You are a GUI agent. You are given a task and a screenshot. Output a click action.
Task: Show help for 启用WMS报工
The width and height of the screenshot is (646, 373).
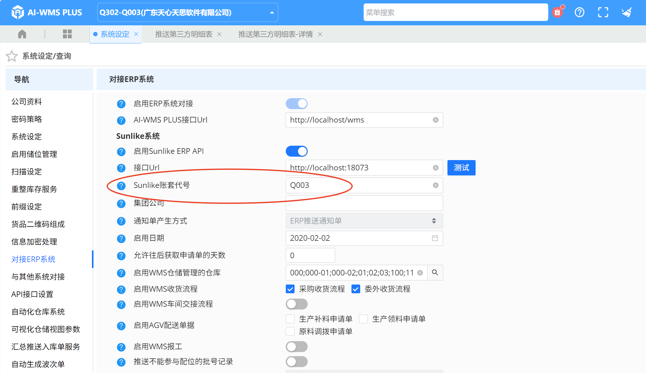121,347
